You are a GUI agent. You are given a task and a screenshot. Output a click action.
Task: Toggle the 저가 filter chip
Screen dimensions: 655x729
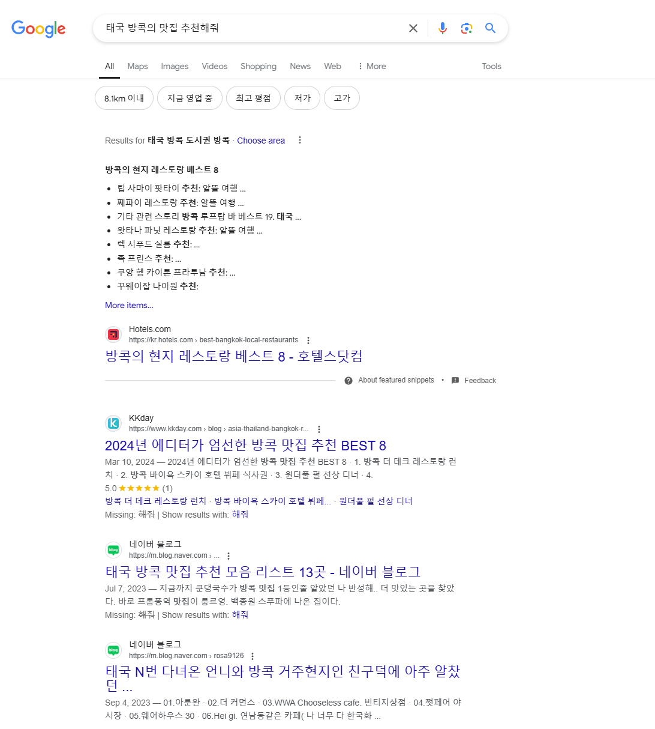coord(302,98)
